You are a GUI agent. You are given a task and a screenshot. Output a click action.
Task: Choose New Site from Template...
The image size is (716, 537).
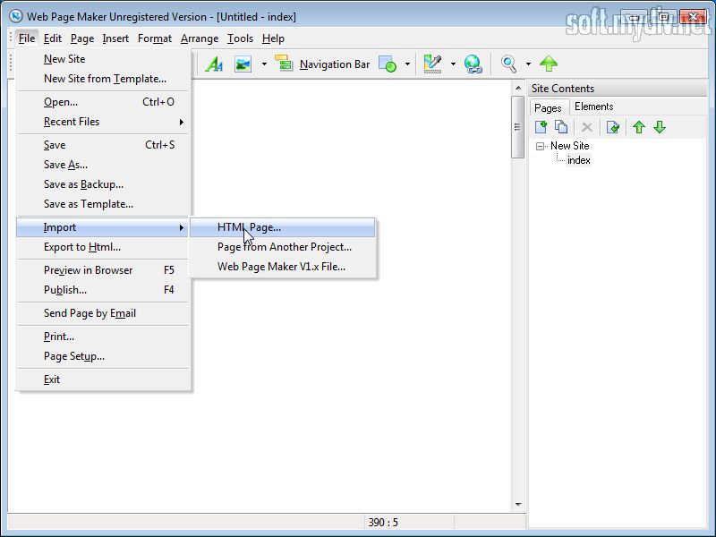pos(103,79)
